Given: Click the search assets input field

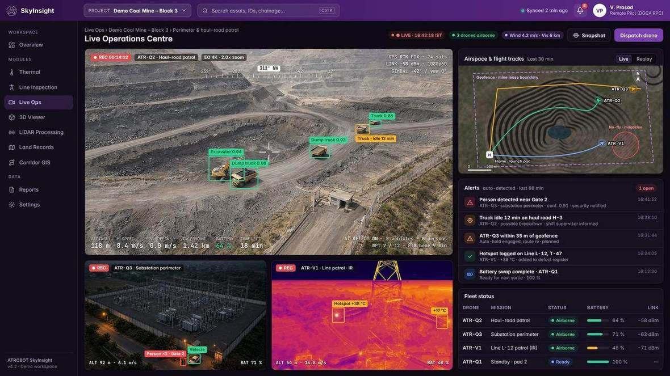Looking at the screenshot, I should [x=269, y=11].
